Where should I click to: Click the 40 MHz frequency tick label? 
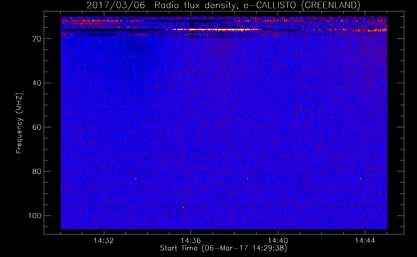click(x=37, y=83)
